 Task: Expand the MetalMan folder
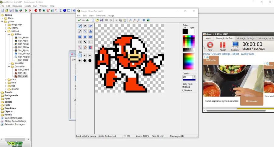click(9, 63)
